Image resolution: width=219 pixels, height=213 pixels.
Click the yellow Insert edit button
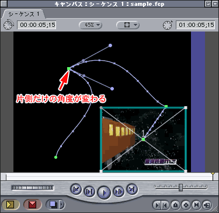11,204
